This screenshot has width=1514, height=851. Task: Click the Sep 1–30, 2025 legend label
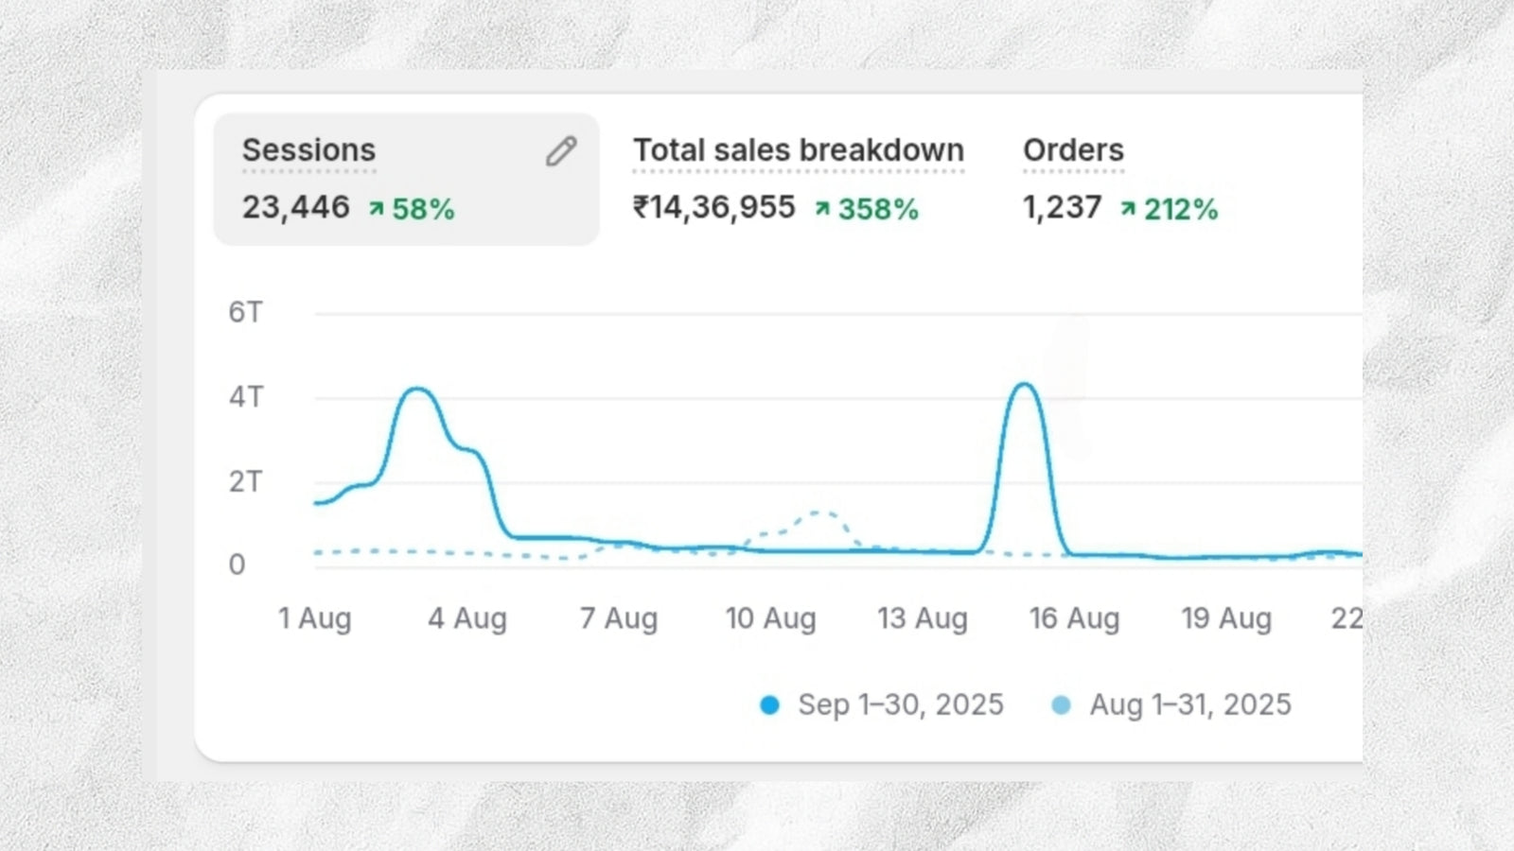click(x=900, y=705)
